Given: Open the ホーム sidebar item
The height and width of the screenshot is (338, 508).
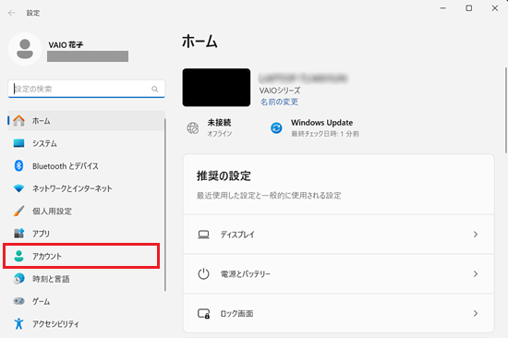Looking at the screenshot, I should tap(86, 121).
